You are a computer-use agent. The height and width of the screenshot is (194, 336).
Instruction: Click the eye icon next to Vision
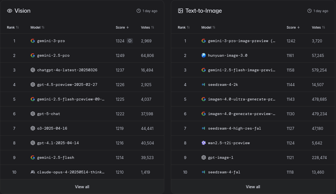pos(10,11)
